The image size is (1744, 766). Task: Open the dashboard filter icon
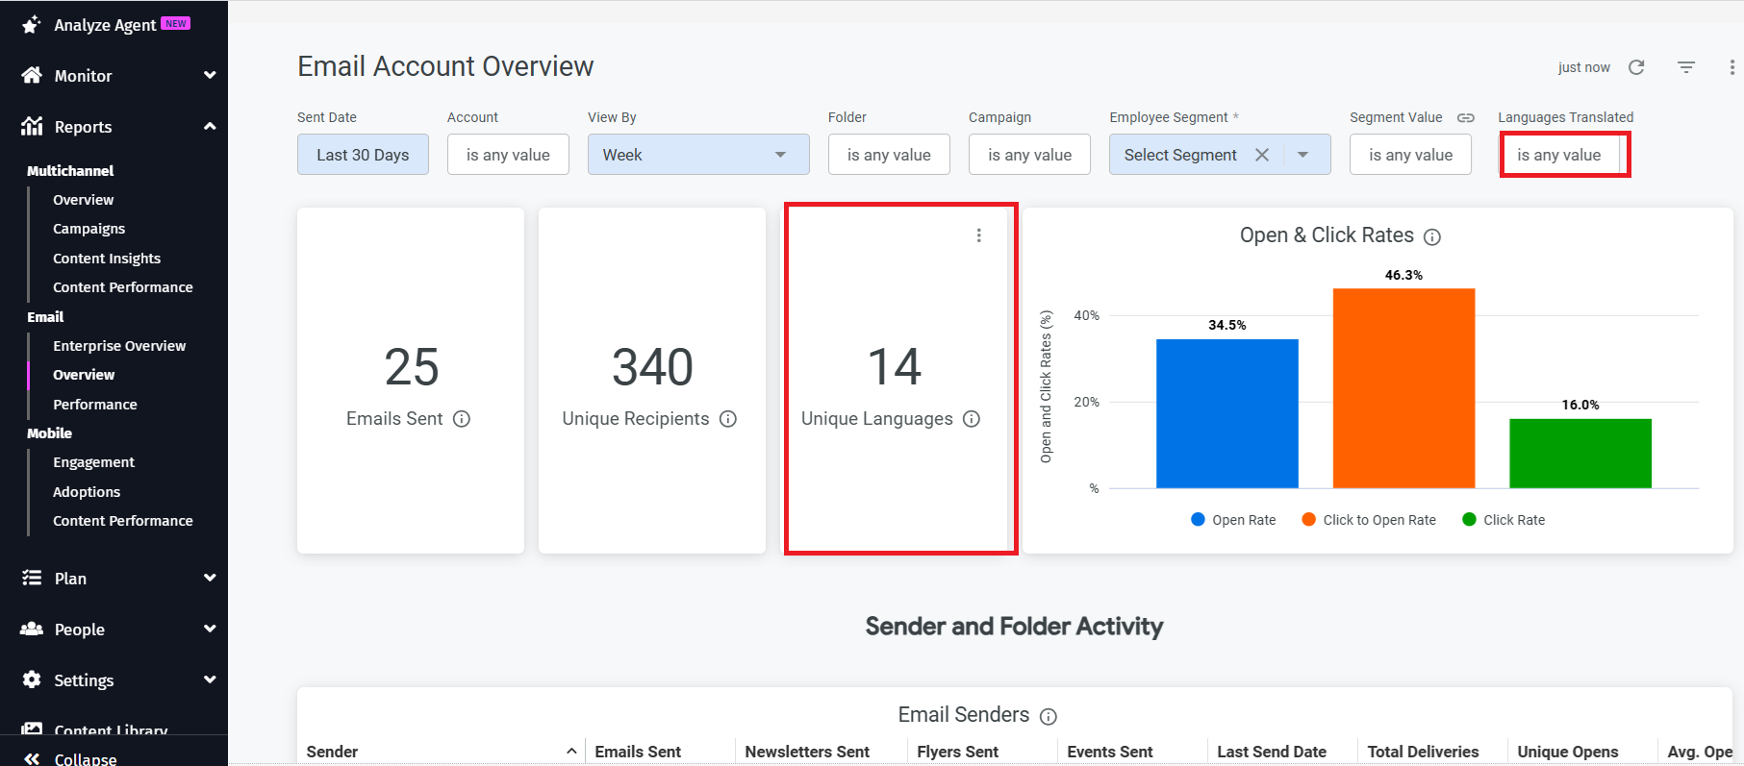point(1686,67)
